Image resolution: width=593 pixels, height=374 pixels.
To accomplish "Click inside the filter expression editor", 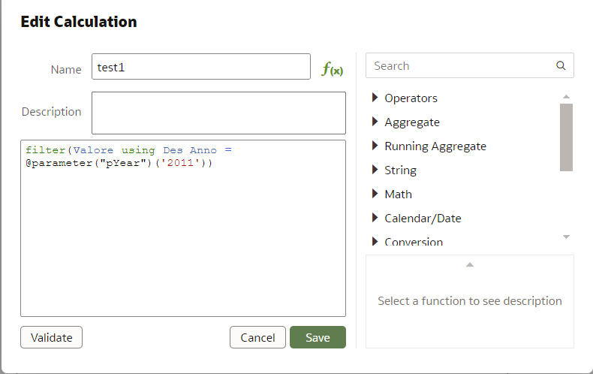I will (x=182, y=240).
